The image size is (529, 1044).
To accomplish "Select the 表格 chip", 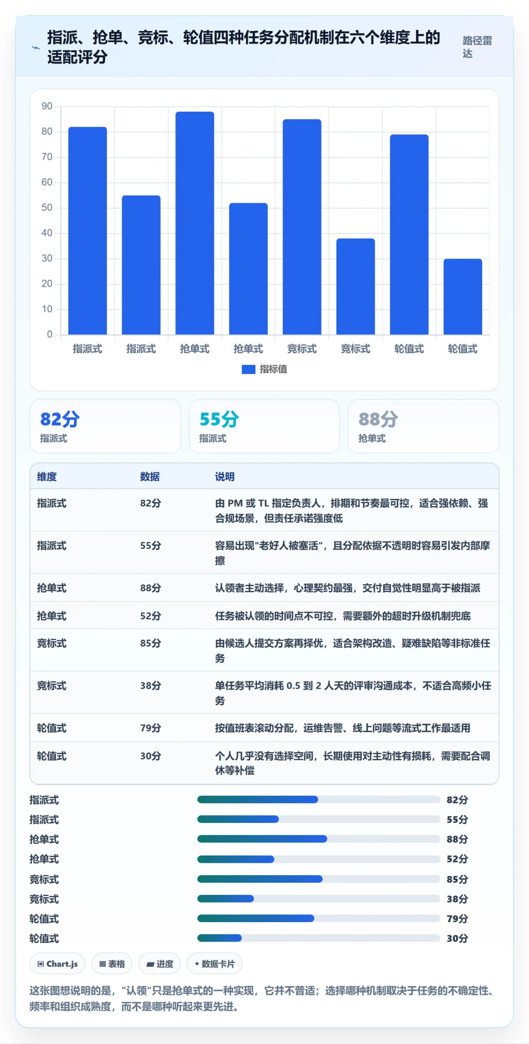I will pyautogui.click(x=112, y=964).
